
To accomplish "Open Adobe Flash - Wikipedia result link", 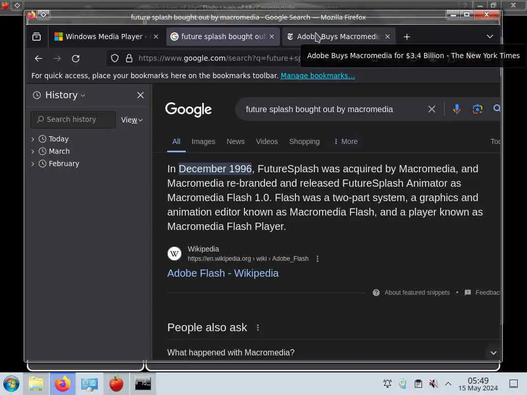I will coord(223,273).
